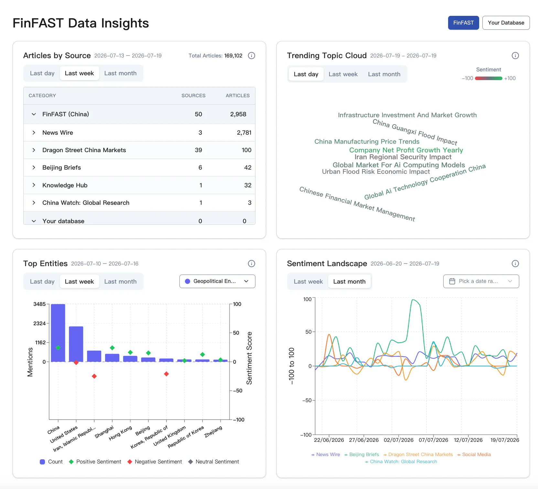Expand the News Wire row
Image resolution: width=538 pixels, height=489 pixels.
click(34, 133)
